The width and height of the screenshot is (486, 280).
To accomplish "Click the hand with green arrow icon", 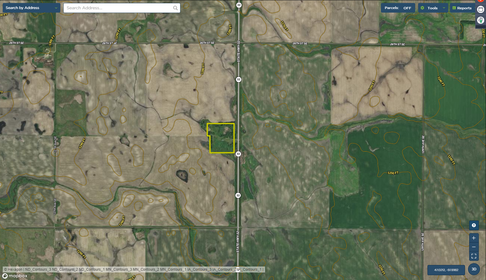I will tap(481, 20).
